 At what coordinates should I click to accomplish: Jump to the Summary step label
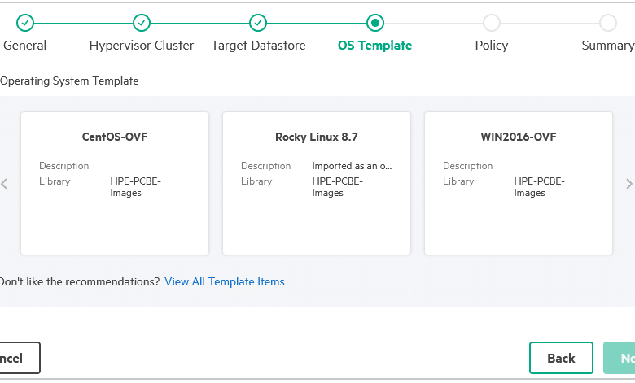pos(608,46)
